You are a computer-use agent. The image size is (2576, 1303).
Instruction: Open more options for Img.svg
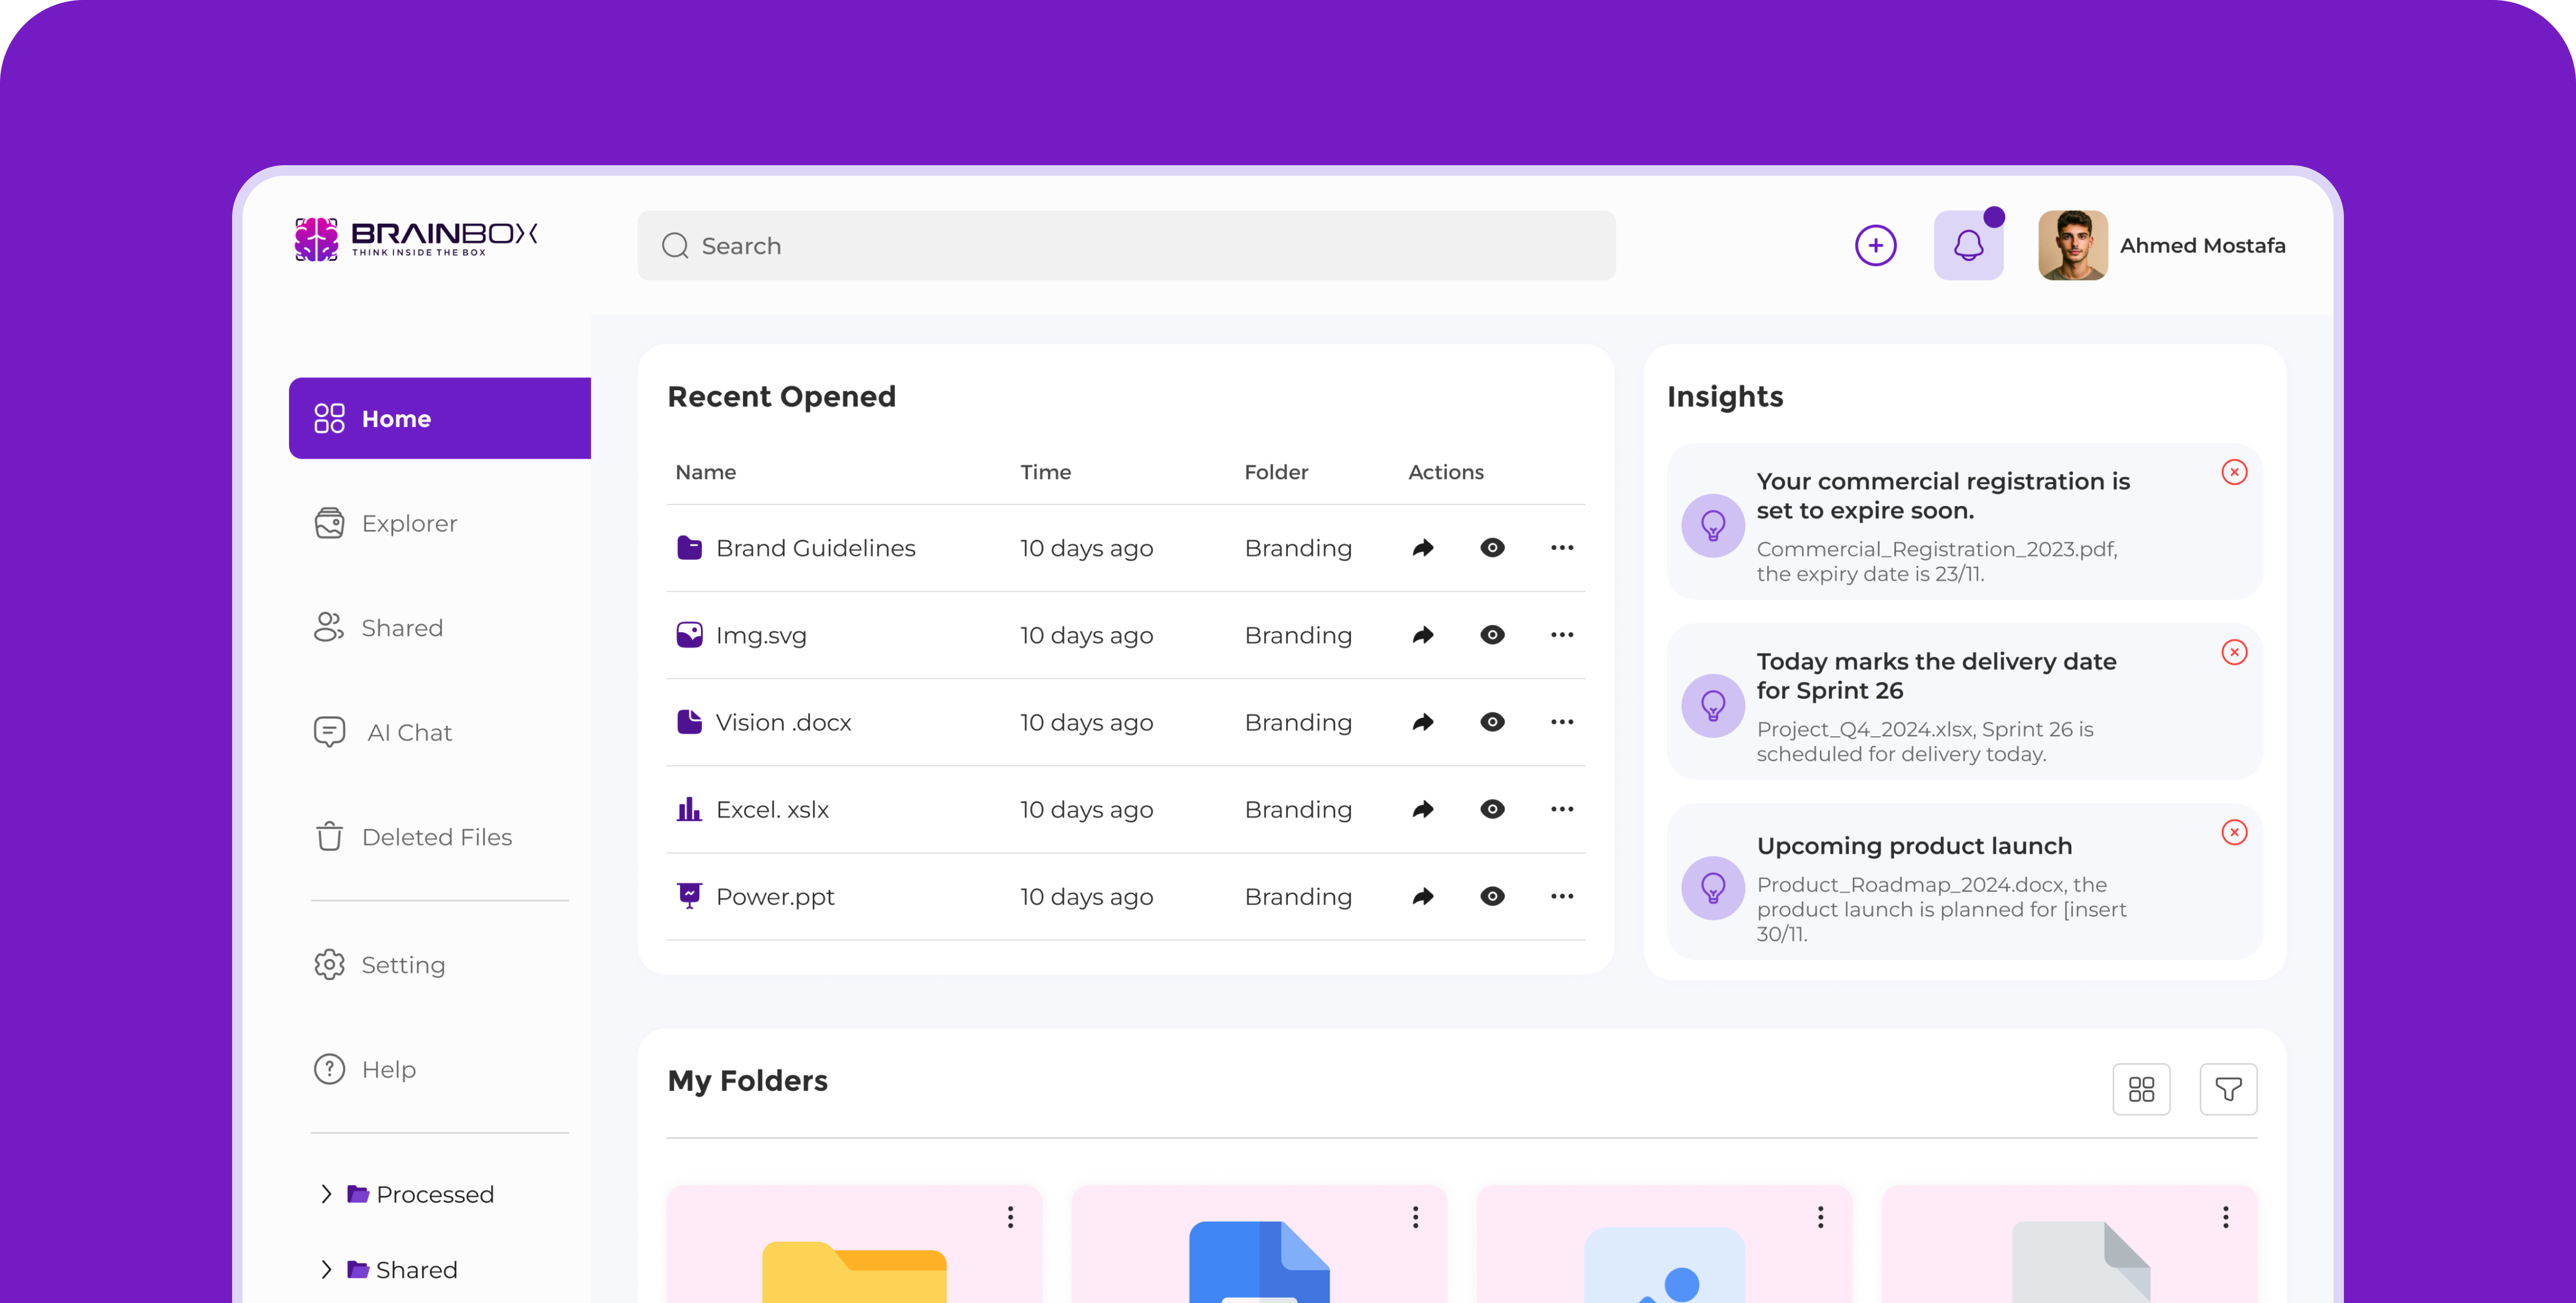point(1562,634)
